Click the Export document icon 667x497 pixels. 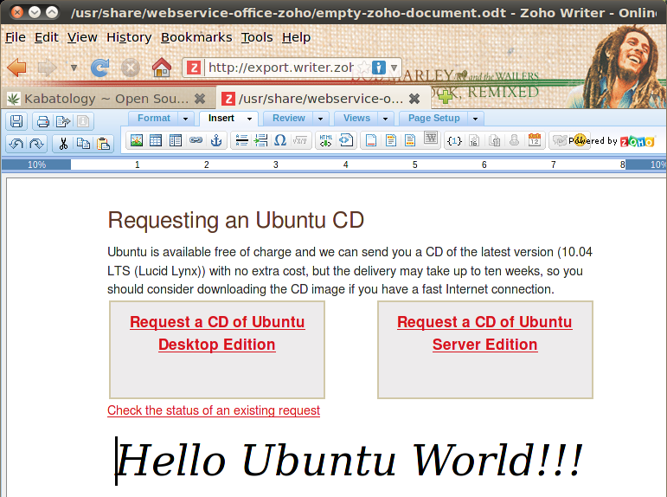(63, 121)
